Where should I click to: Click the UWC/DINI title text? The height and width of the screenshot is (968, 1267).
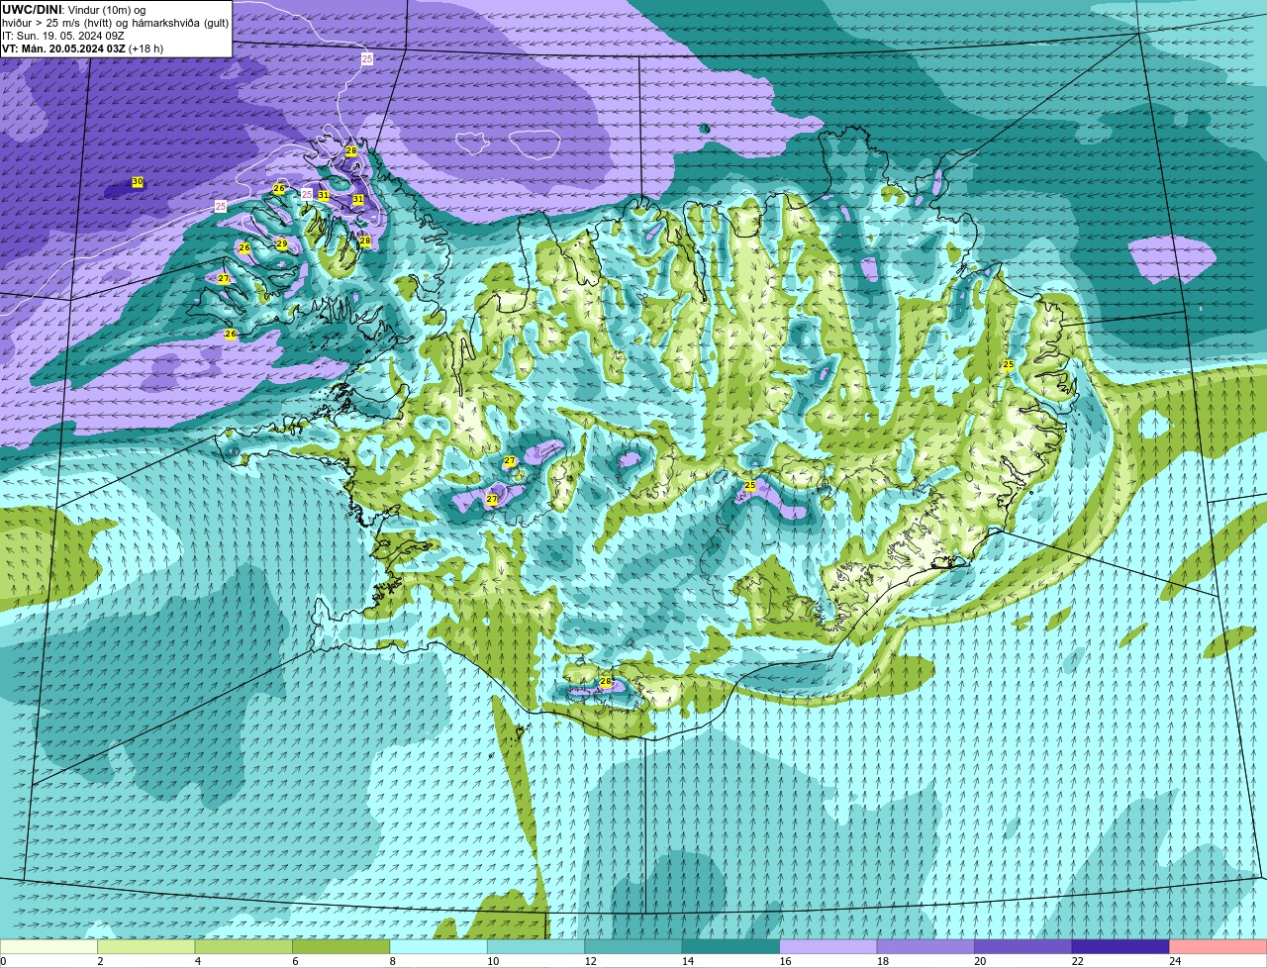(x=33, y=10)
